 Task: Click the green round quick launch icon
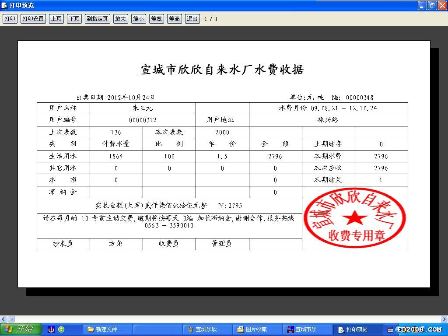61,329
